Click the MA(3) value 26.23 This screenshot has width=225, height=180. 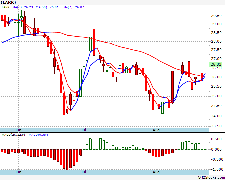(28, 7)
